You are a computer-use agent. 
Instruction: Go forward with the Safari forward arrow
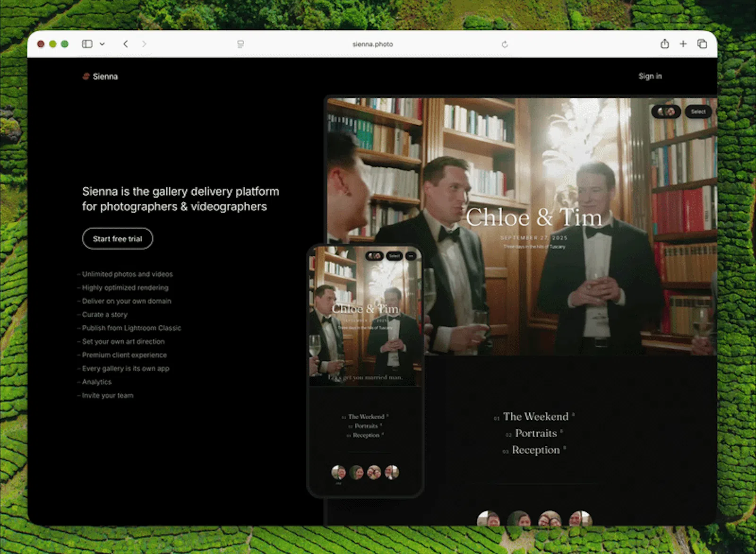pyautogui.click(x=144, y=44)
